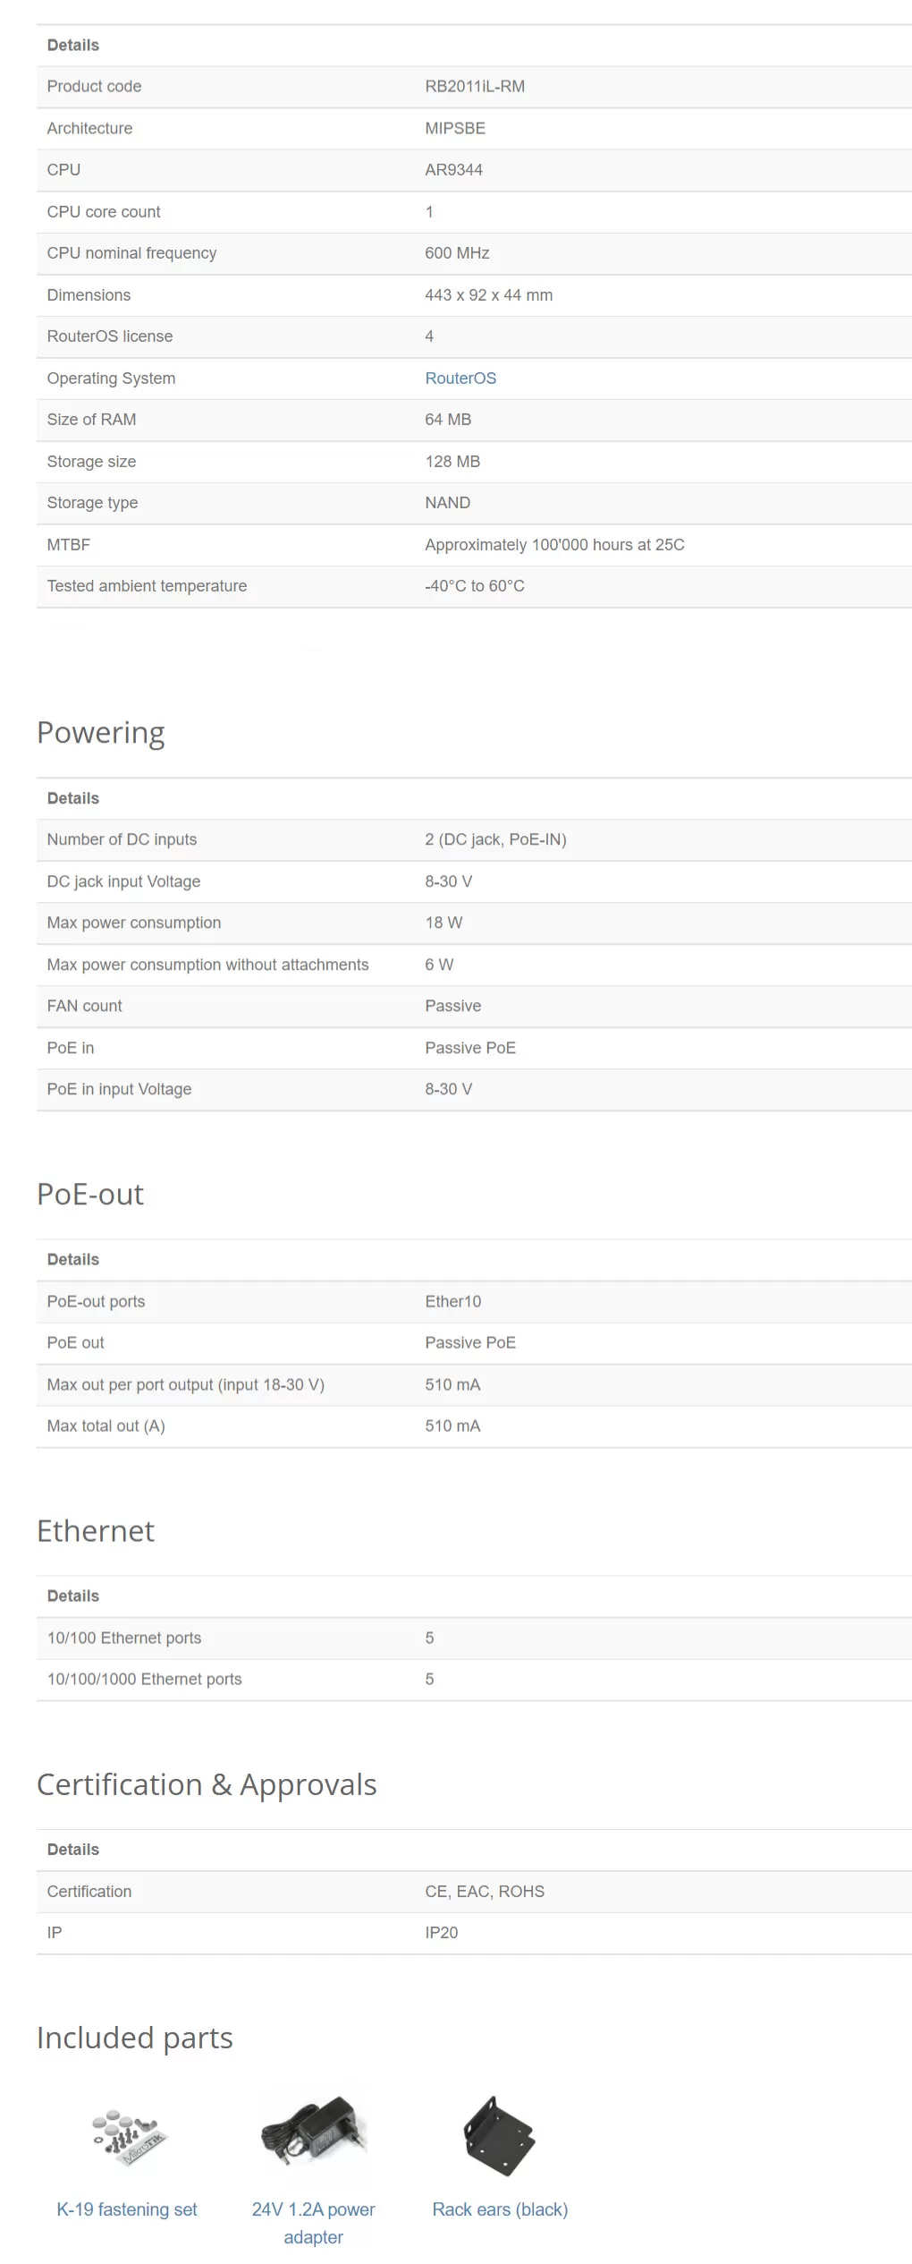
Task: Click the Max power consumption 18 W value
Action: coord(443,923)
